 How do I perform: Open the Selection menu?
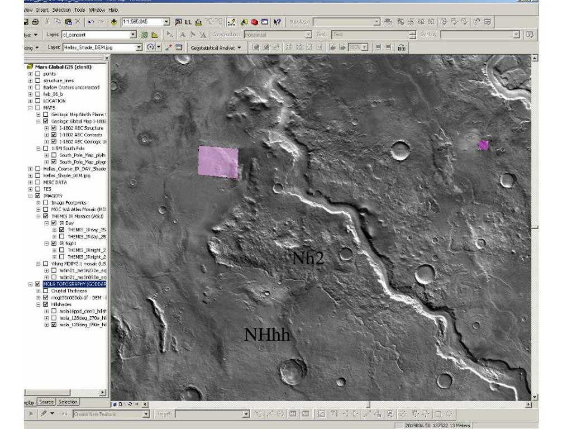[x=61, y=10]
